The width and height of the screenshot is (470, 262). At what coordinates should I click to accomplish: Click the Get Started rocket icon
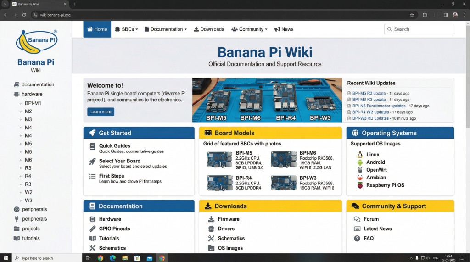(x=92, y=133)
